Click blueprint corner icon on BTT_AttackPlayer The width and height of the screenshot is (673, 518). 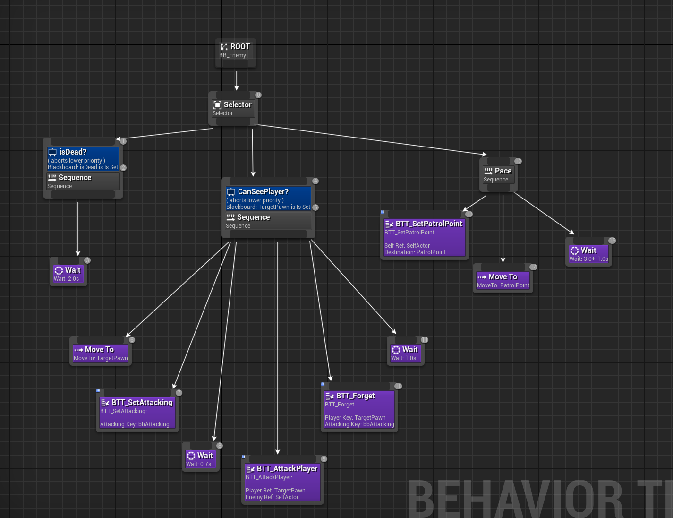[x=244, y=457]
